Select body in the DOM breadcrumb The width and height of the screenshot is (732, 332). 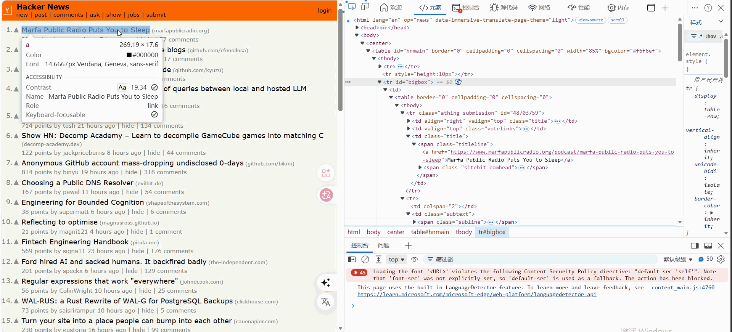[x=373, y=232]
